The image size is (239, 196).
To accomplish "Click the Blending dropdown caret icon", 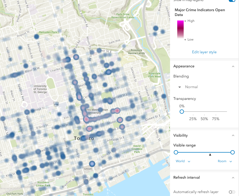I will [180, 87].
